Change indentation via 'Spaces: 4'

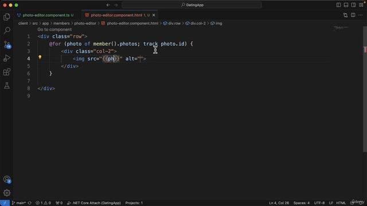tap(302, 203)
